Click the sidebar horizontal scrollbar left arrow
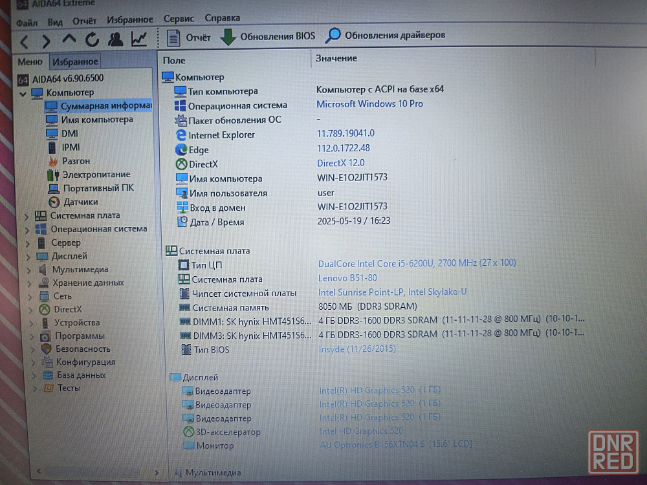Viewport: 647px width, 485px height. [39, 471]
